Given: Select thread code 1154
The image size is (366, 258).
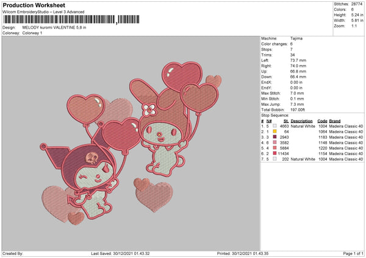Looking at the screenshot, I should click(323, 154).
